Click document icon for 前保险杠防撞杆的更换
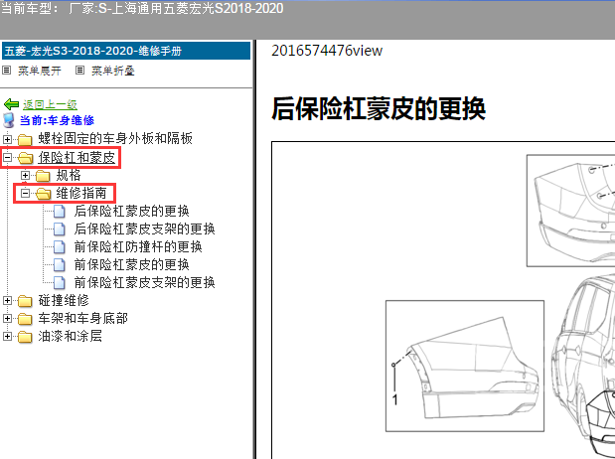Viewport: 615px width, 459px height. (x=60, y=246)
